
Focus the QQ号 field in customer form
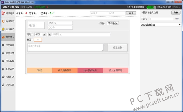[x=60, y=27]
